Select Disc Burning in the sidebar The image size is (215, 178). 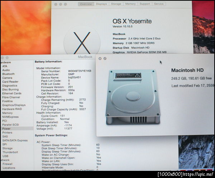coord(10,89)
